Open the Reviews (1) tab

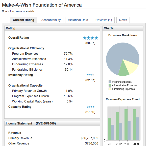104,20
